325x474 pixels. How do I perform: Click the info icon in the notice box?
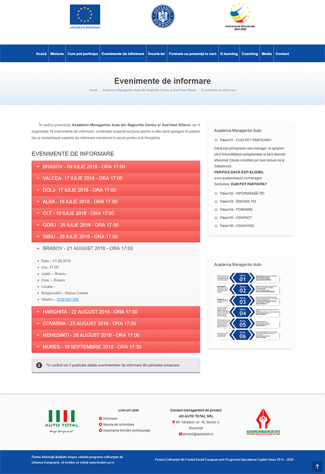(39, 365)
